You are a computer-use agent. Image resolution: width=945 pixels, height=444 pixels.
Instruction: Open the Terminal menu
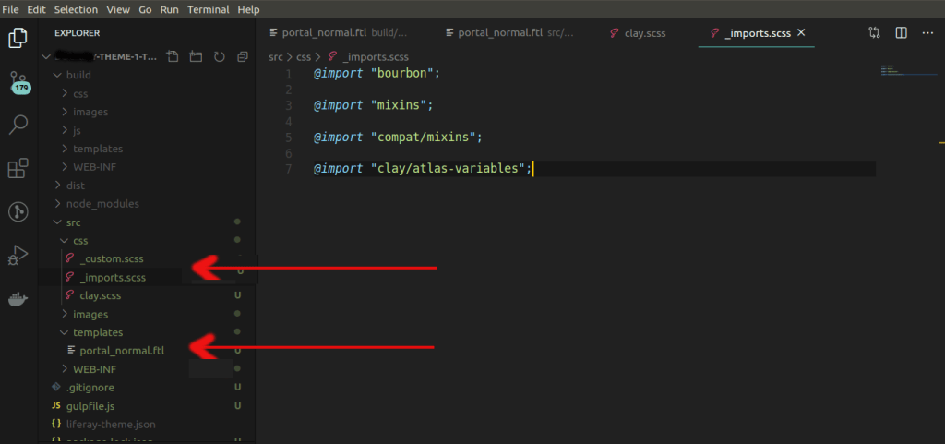click(x=208, y=9)
